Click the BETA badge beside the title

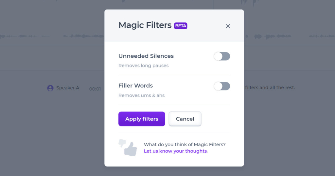[x=181, y=26]
